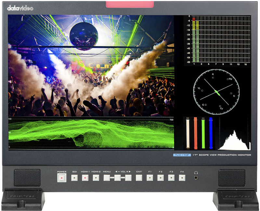Image resolution: width=260 pixels, height=211 pixels.
Task: Click the green channel level bar
Action: (x=203, y=133)
